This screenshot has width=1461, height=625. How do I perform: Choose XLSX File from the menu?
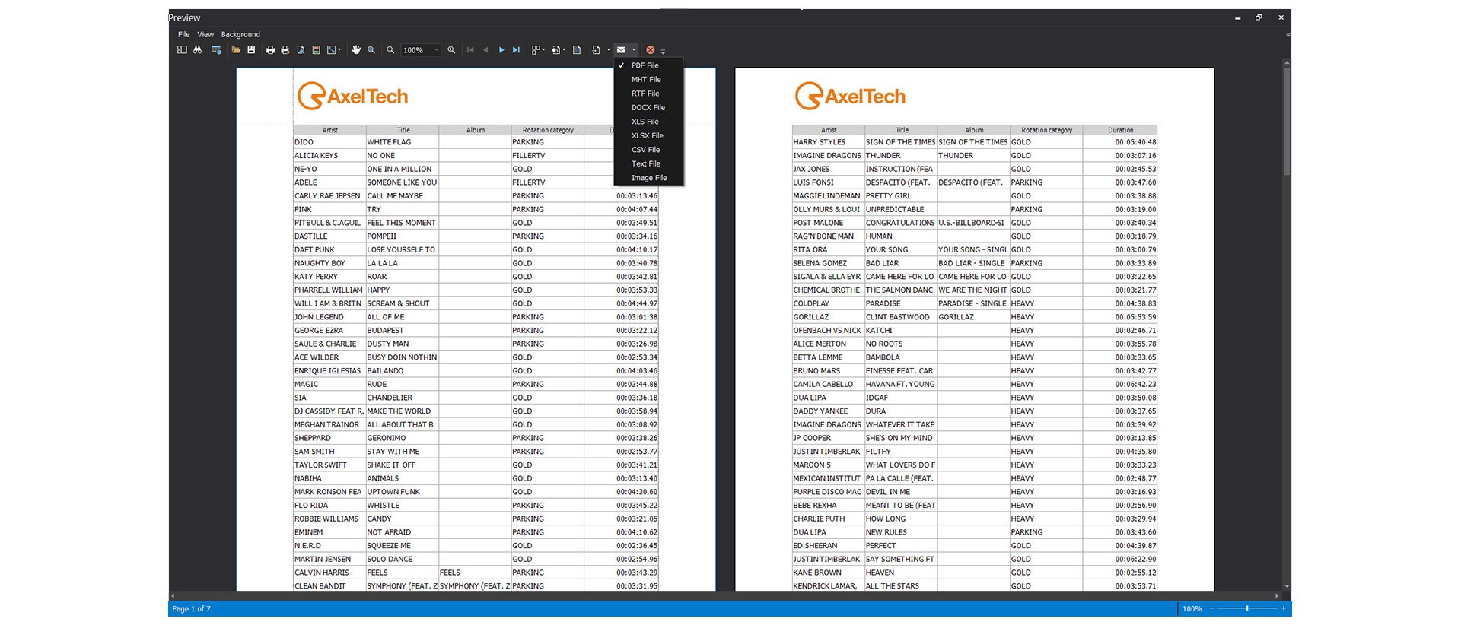click(647, 135)
